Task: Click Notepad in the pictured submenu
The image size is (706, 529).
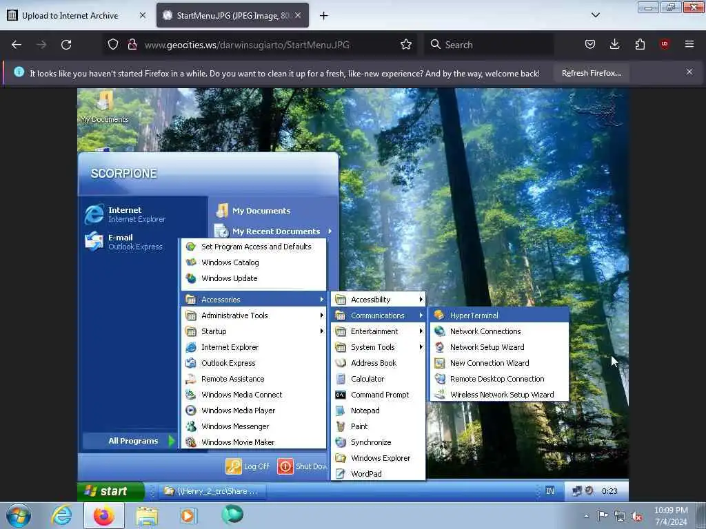Action: coord(379,411)
